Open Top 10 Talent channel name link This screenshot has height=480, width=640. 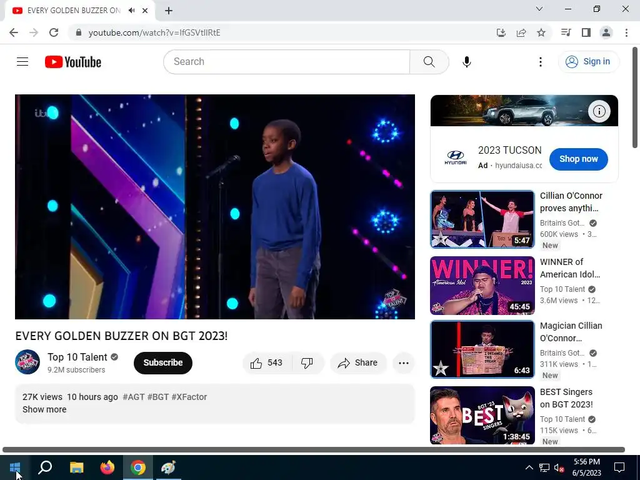coord(77,357)
